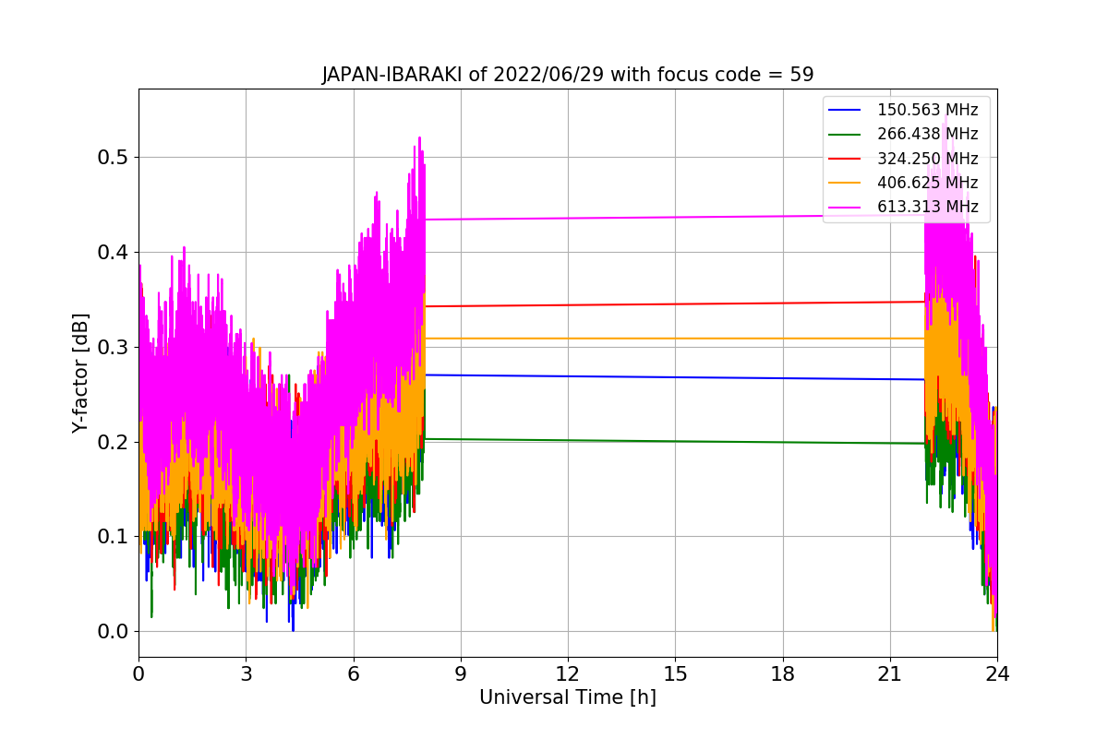This screenshot has height=738, width=1108.
Task: Click the flat orange line near hour 15
Action: (675, 339)
